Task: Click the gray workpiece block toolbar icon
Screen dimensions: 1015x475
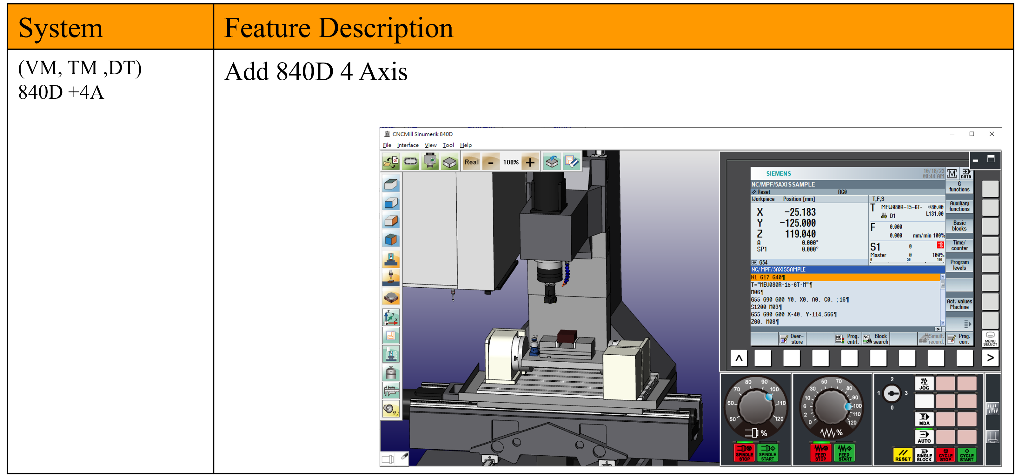Action: pyautogui.click(x=449, y=162)
